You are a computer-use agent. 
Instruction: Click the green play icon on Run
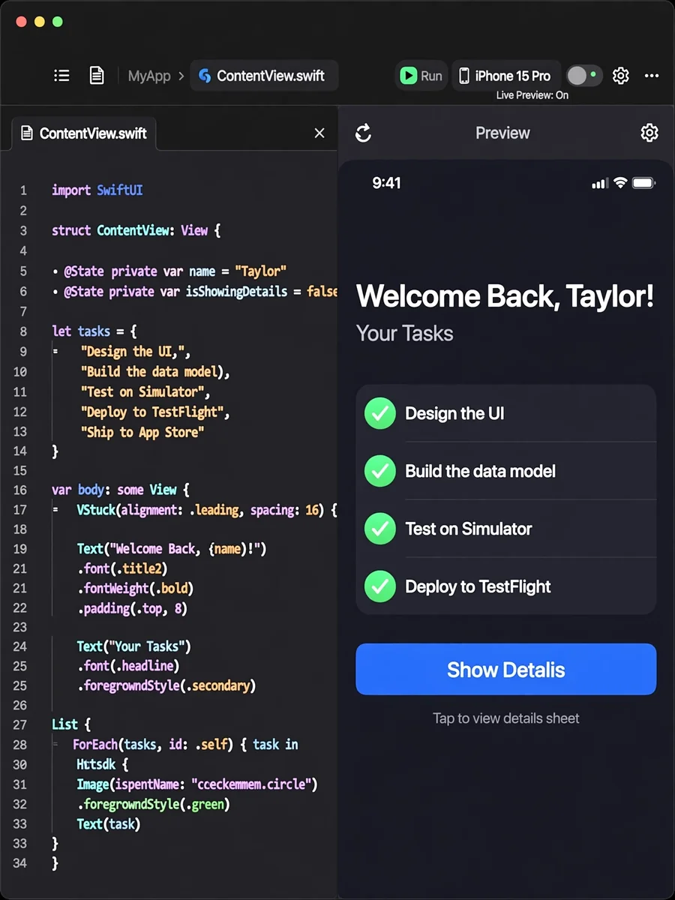(x=408, y=76)
